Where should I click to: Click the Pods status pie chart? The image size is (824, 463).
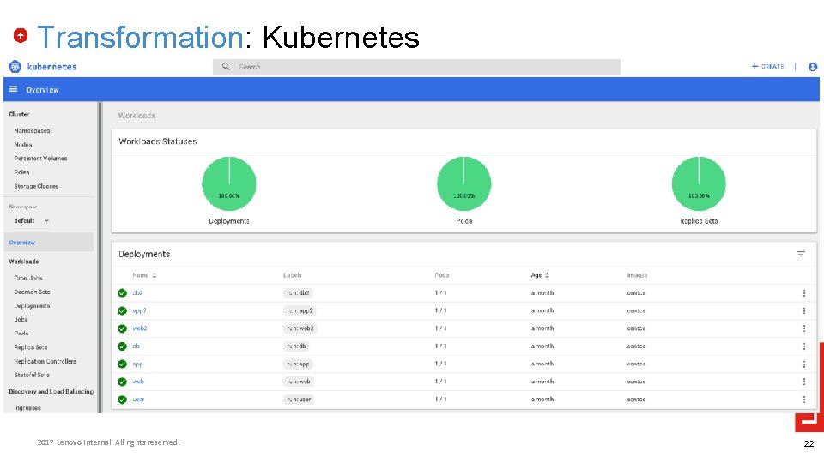point(464,183)
